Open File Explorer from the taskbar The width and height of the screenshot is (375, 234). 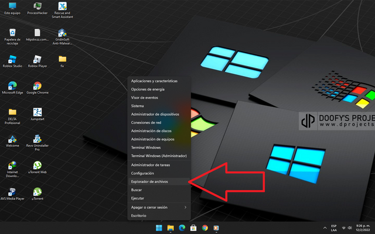coord(171,228)
